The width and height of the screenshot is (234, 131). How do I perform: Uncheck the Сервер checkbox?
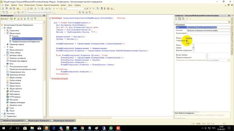point(193,48)
